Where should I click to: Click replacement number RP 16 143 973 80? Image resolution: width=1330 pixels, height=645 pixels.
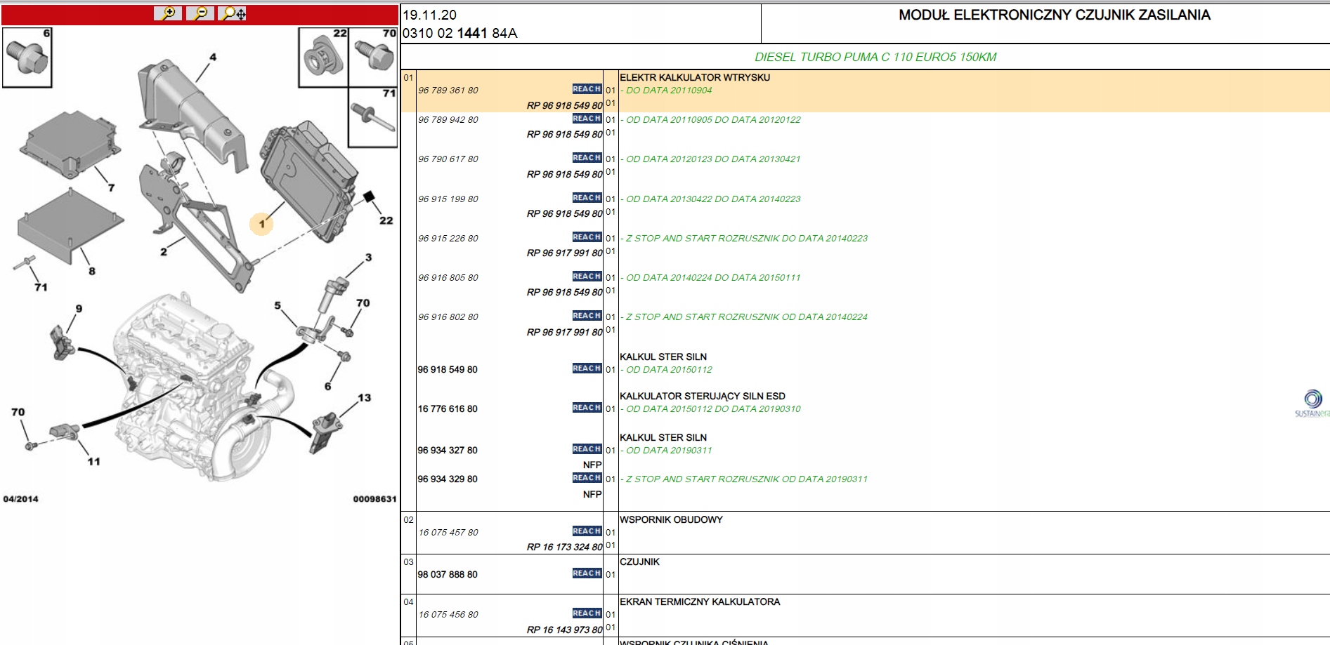tap(565, 630)
